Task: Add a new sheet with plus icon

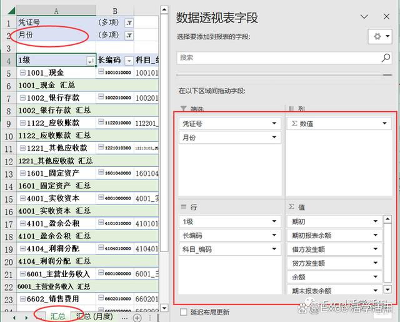Action: coord(137,318)
